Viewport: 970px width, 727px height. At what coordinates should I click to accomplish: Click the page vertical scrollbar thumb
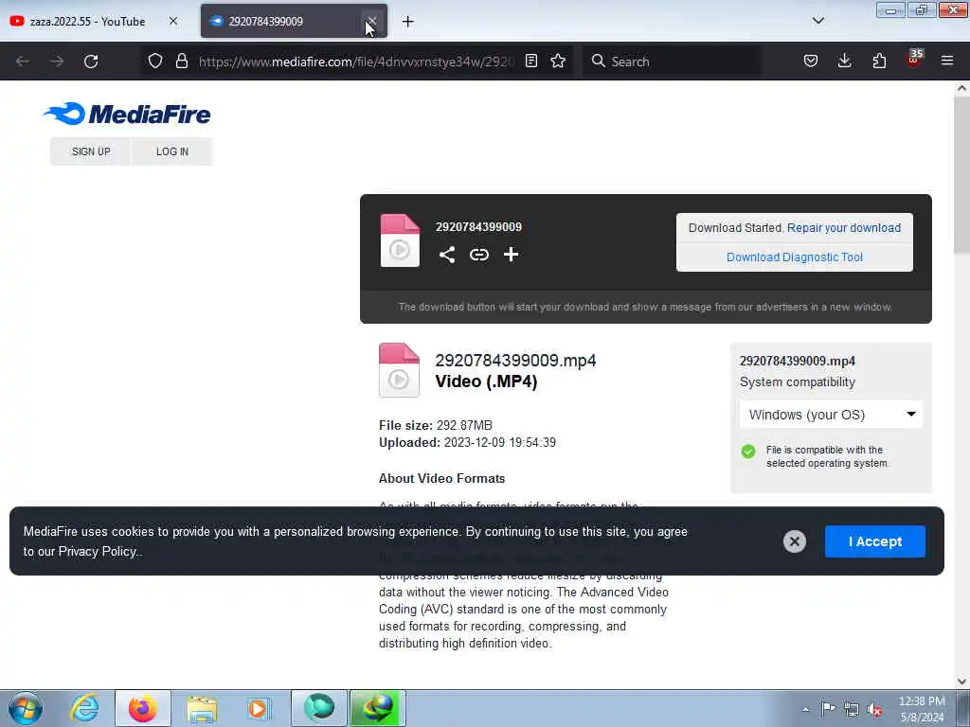coord(961,175)
